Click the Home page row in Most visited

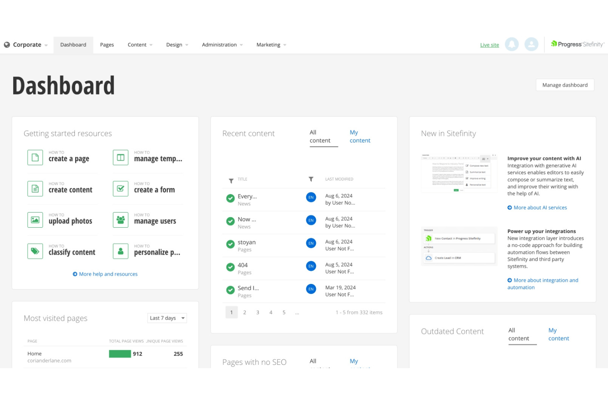click(105, 357)
